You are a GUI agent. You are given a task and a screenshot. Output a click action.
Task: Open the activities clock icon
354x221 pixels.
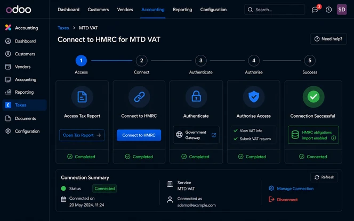[329, 10]
